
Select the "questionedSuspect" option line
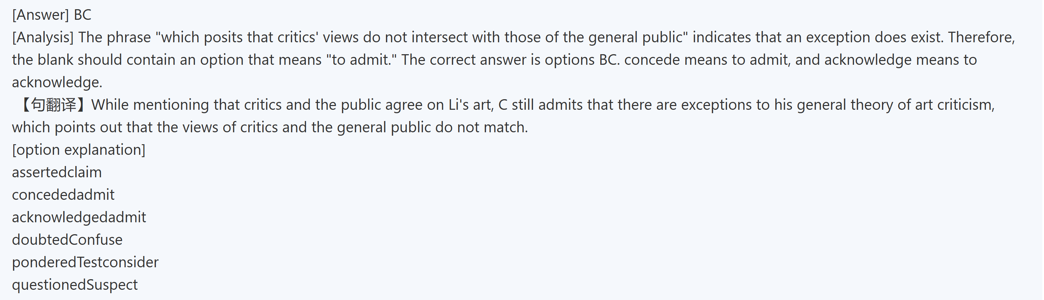[x=75, y=285]
